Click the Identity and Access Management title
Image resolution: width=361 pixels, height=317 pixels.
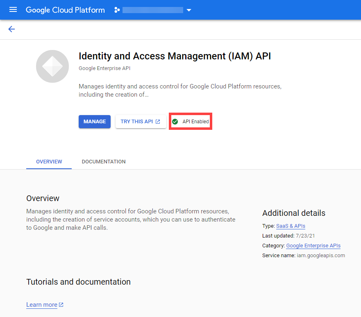click(x=175, y=56)
